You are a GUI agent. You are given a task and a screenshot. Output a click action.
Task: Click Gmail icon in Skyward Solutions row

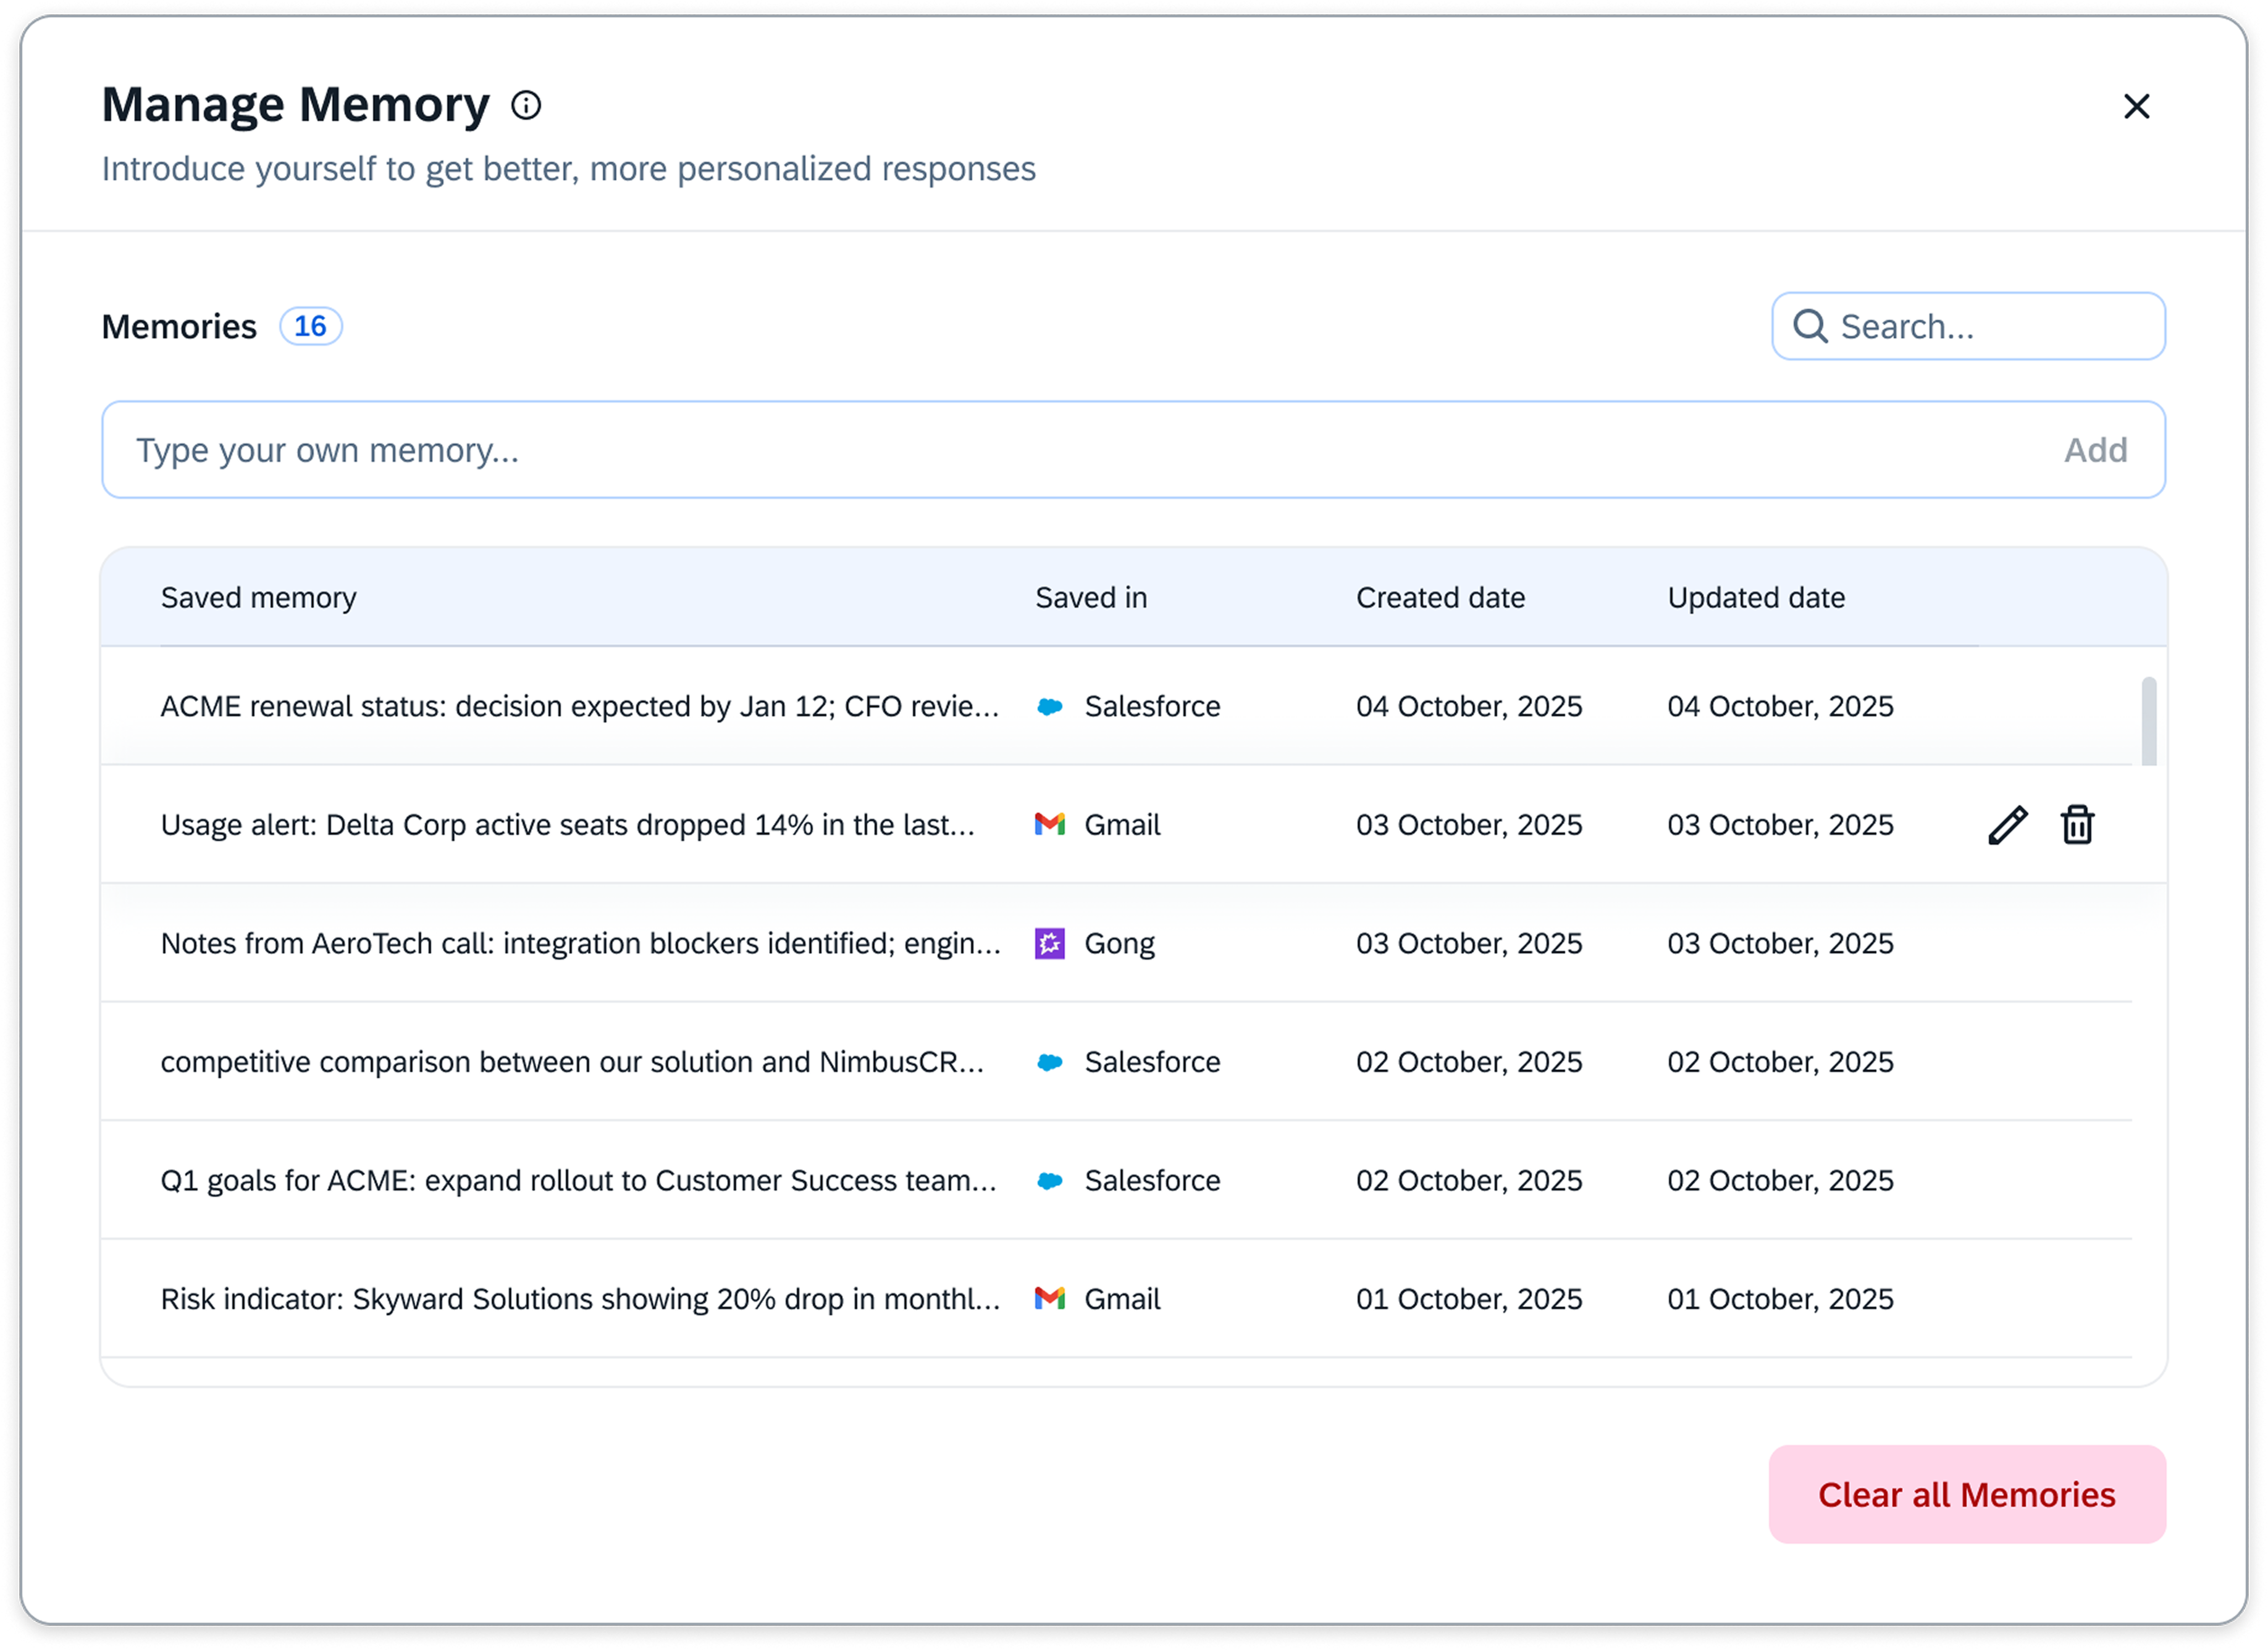point(1049,1299)
